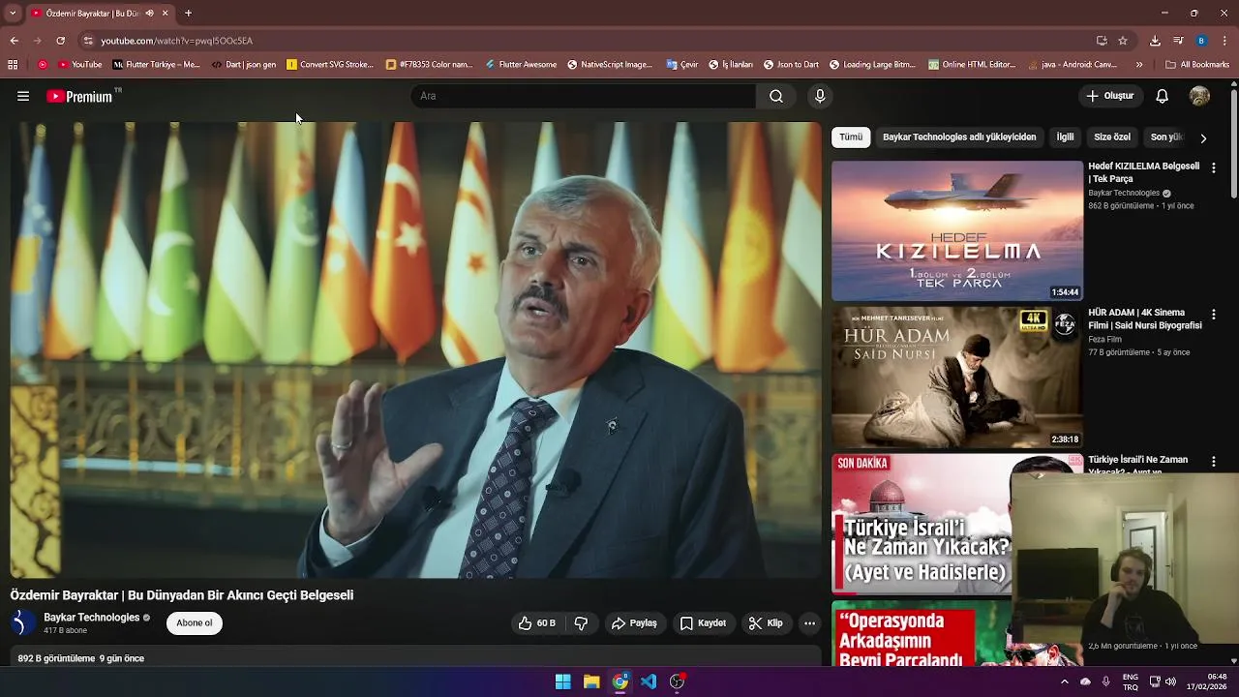
Task: Open the Flutter Awesome bookmark
Action: (521, 65)
